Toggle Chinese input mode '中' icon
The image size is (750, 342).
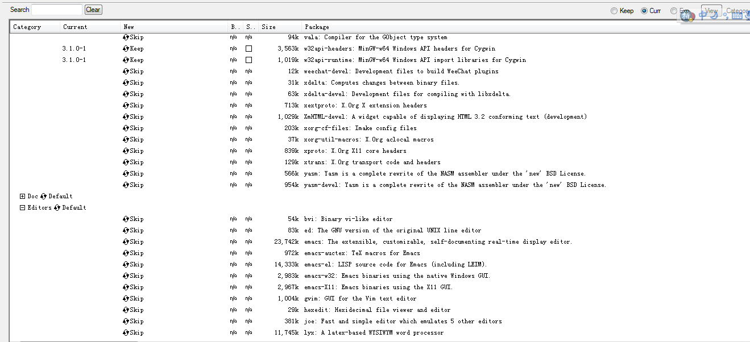click(703, 15)
